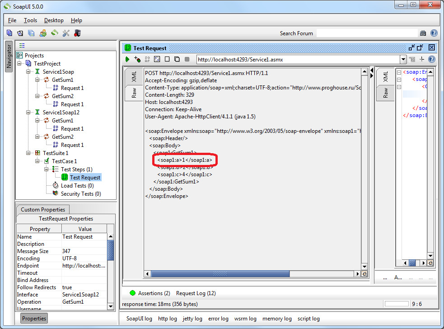The image size is (444, 329).
Task: Collapse the third folded node in response XML
Action: [399, 87]
